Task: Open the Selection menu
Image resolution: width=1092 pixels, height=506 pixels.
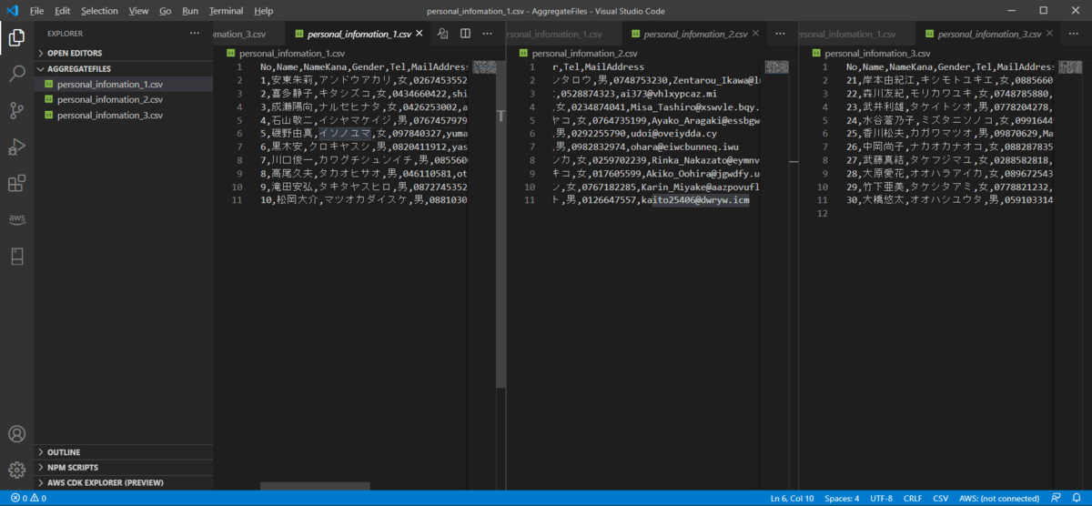Action: pos(99,11)
